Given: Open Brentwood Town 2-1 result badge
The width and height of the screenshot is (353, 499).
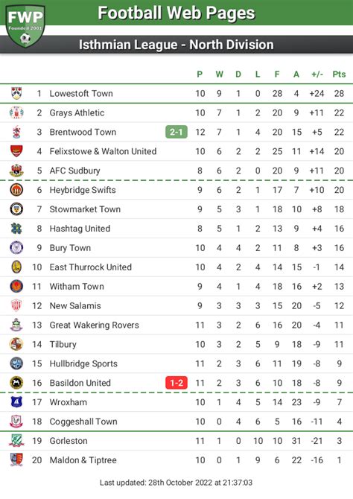Looking at the screenshot, I should (x=176, y=132).
